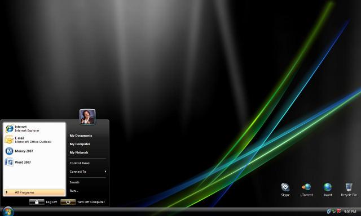The width and height of the screenshot is (361, 216).
Task: Expand the Connect To submenu
Action: tap(88, 172)
